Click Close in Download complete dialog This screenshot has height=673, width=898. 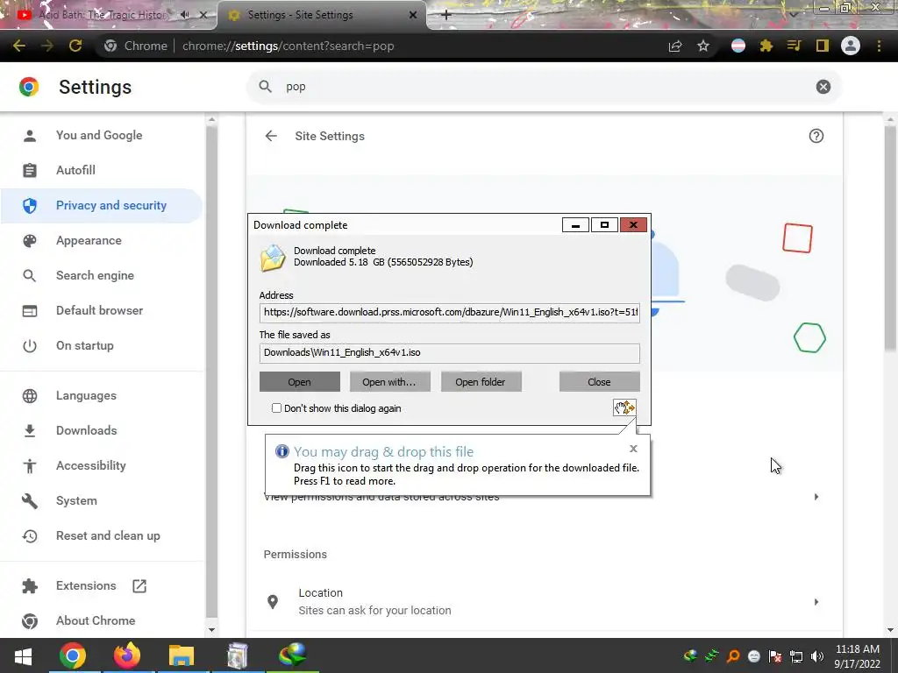point(599,382)
